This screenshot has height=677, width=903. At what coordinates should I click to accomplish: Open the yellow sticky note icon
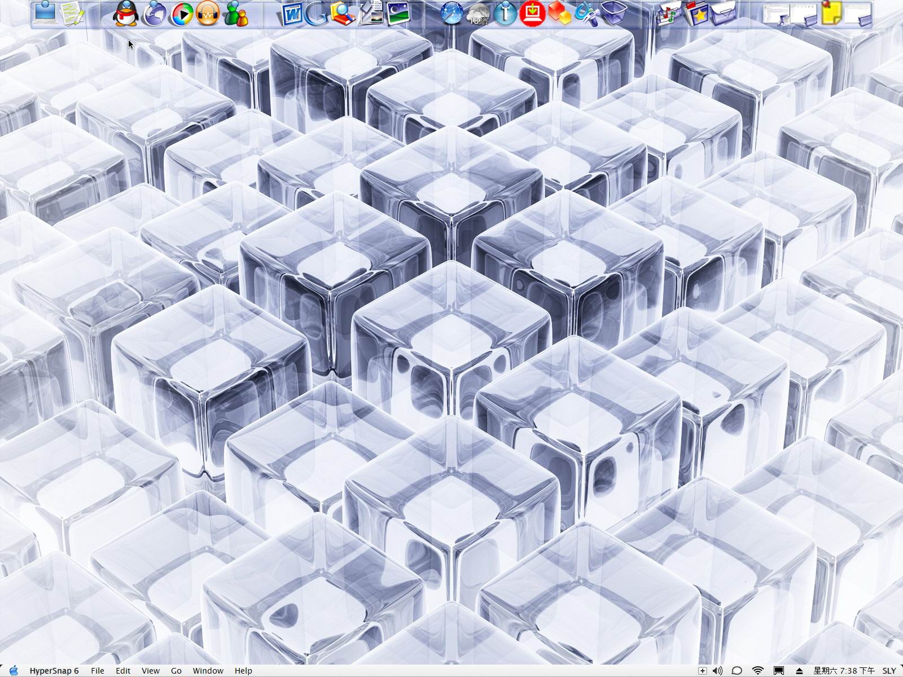[x=831, y=13]
